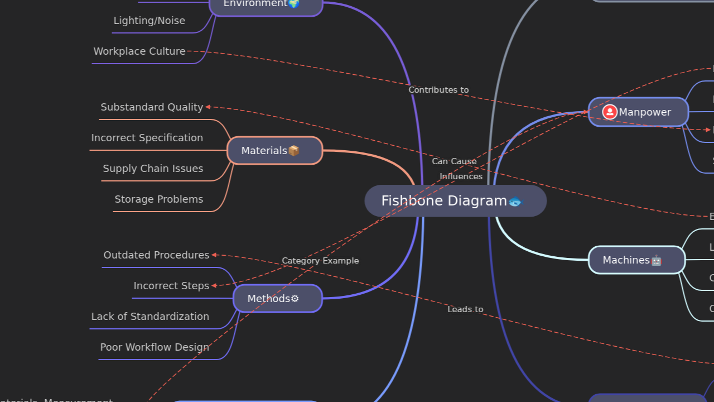The width and height of the screenshot is (714, 402).
Task: Click the package emoji on the Materials node
Action: (294, 151)
